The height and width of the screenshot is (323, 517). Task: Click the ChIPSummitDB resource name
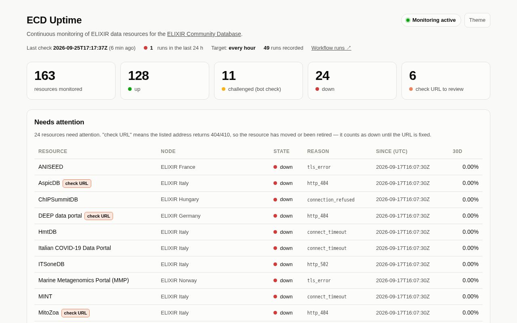(x=58, y=199)
